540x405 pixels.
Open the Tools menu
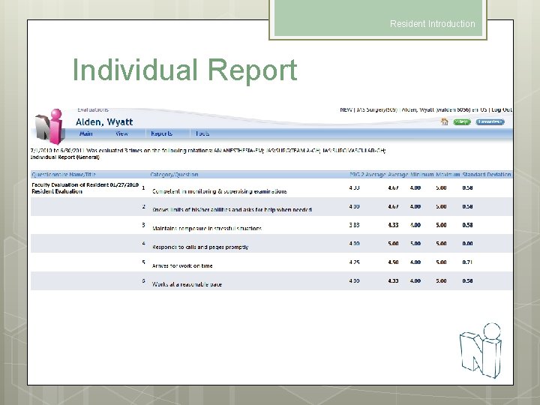(x=202, y=133)
